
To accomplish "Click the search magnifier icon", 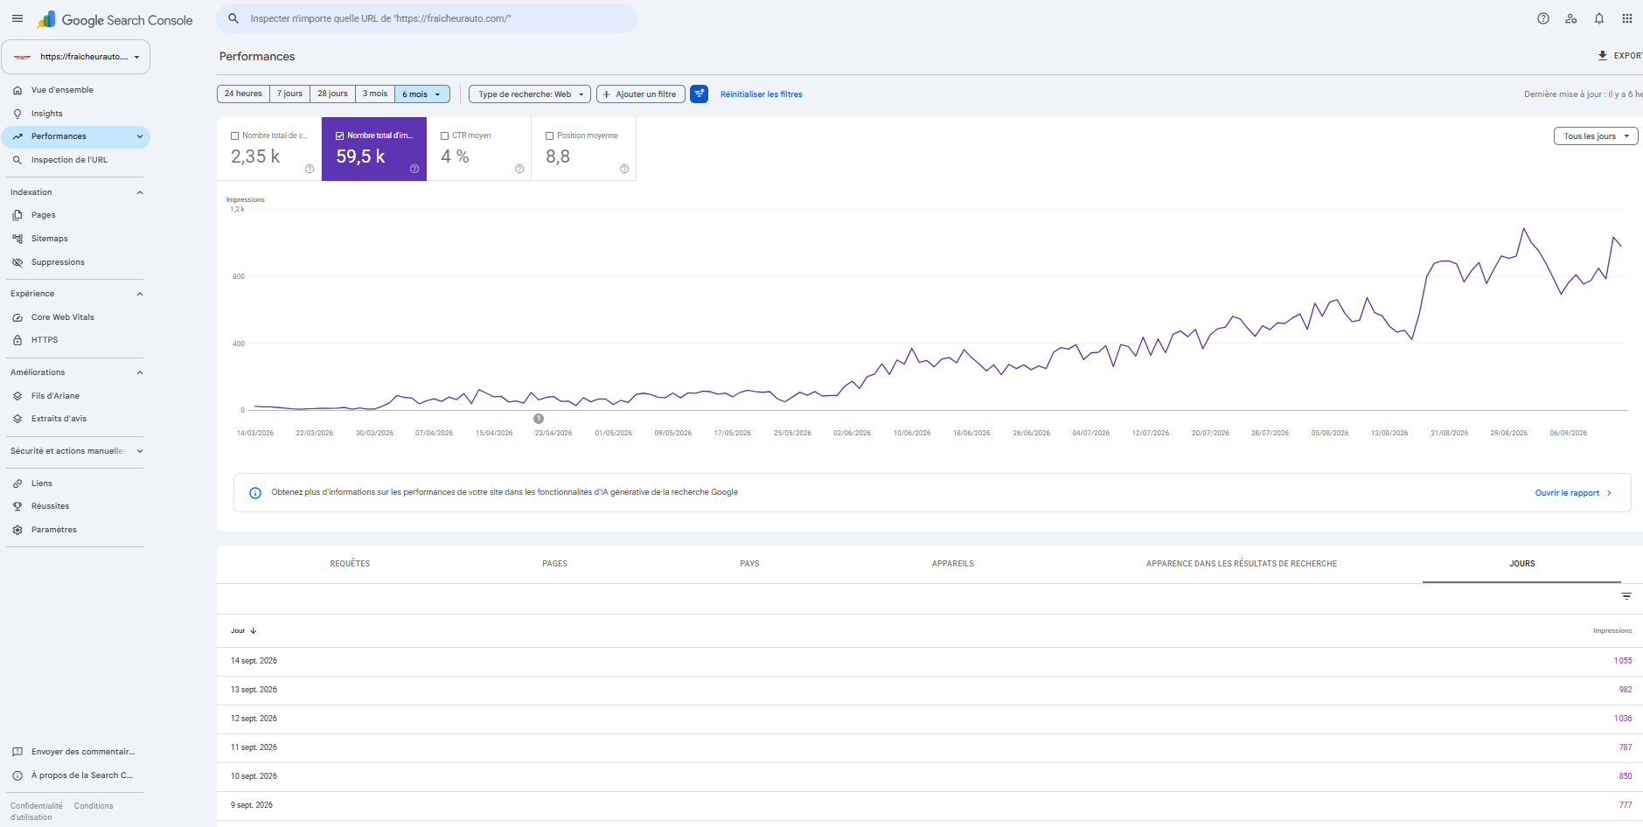I will coord(233,18).
